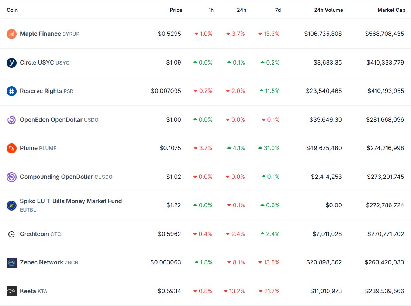This screenshot has width=411, height=306.
Task: Open Spiko EU T-Bills Money Market Fund
Action: click(71, 205)
